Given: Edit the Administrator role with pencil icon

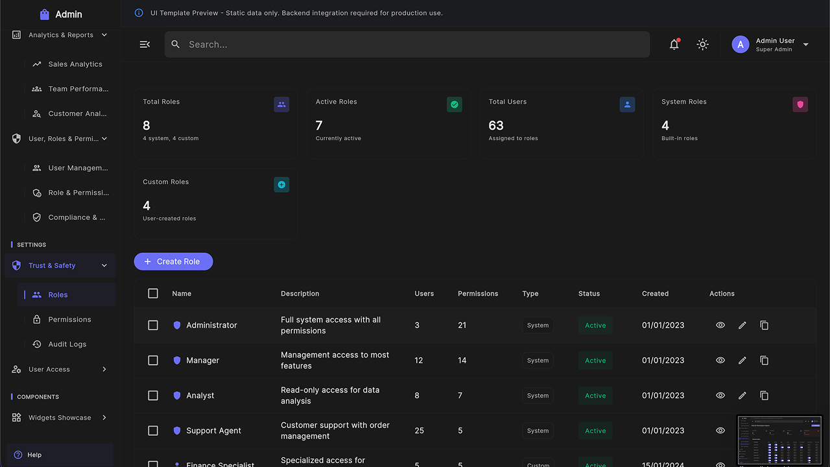Looking at the screenshot, I should click(x=742, y=326).
